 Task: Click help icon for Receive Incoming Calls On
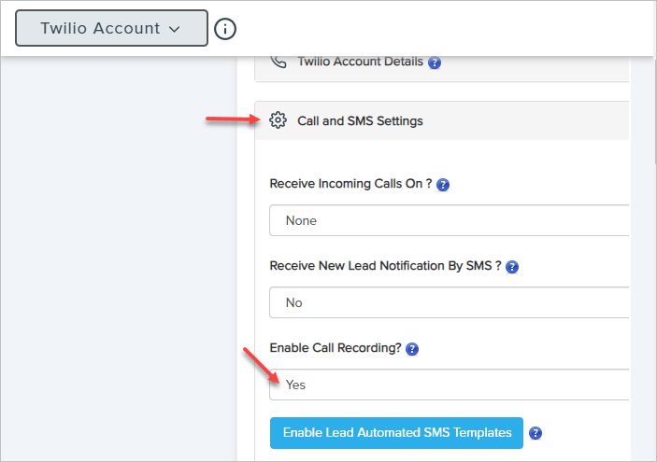coord(443,185)
